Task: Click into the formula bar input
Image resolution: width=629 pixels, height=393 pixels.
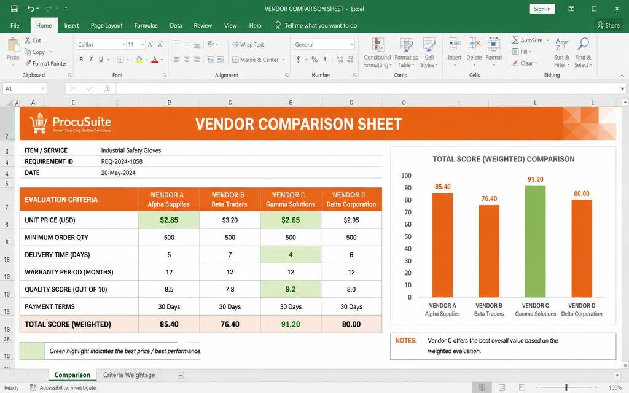Action: pyautogui.click(x=367, y=88)
